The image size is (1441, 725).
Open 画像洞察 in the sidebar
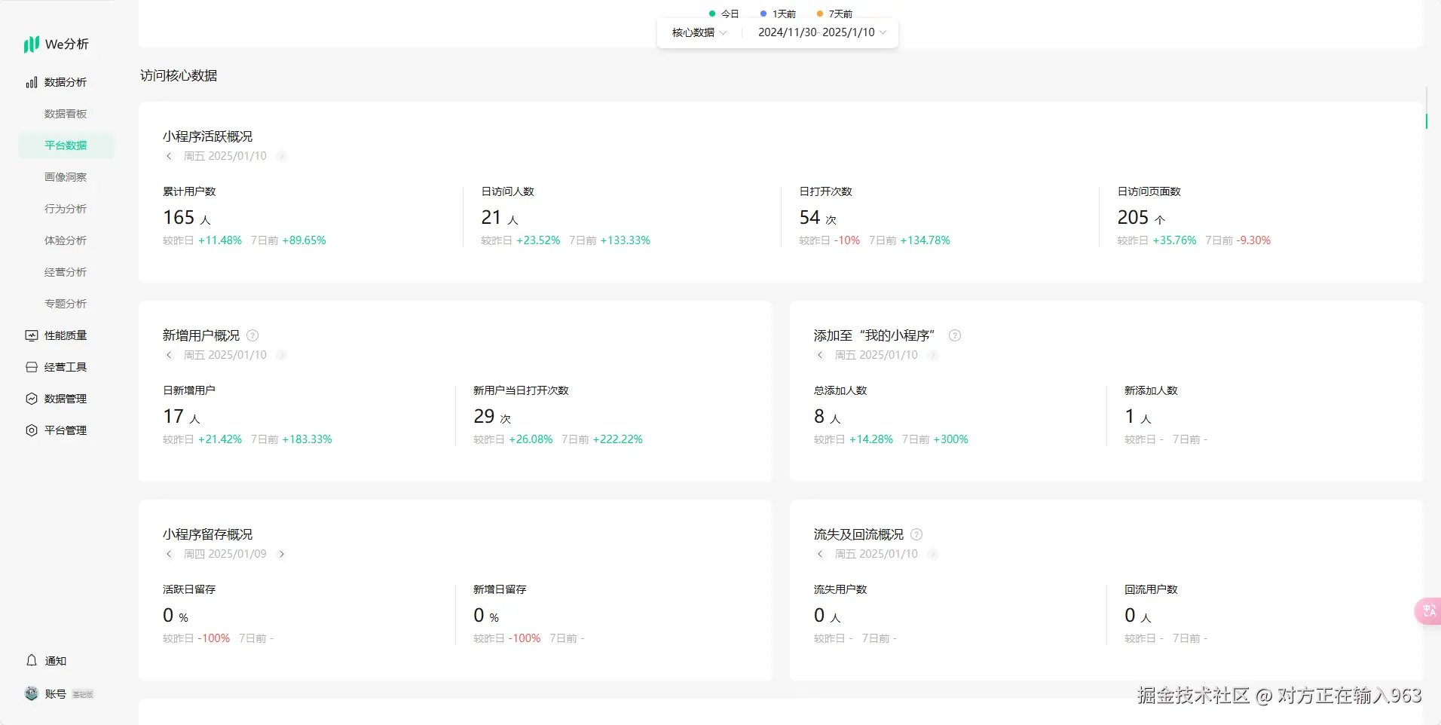[x=66, y=177]
